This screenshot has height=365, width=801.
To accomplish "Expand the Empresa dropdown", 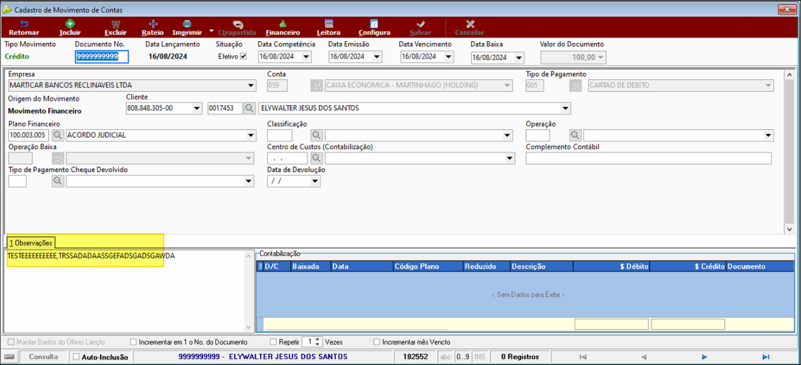I will click(251, 85).
